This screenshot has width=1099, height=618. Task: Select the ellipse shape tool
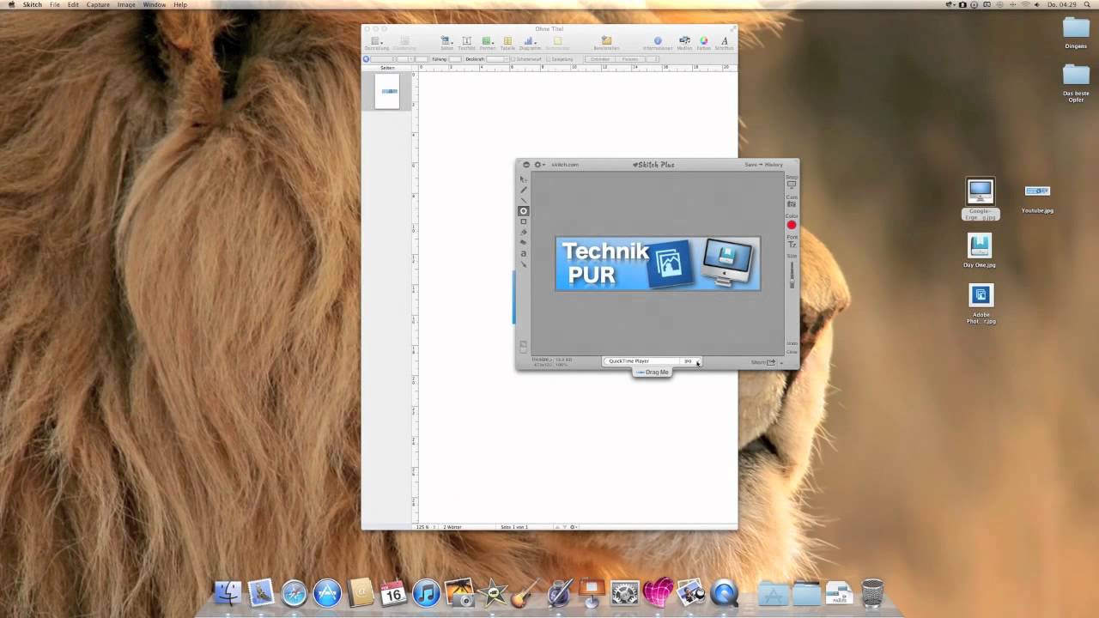tap(524, 211)
